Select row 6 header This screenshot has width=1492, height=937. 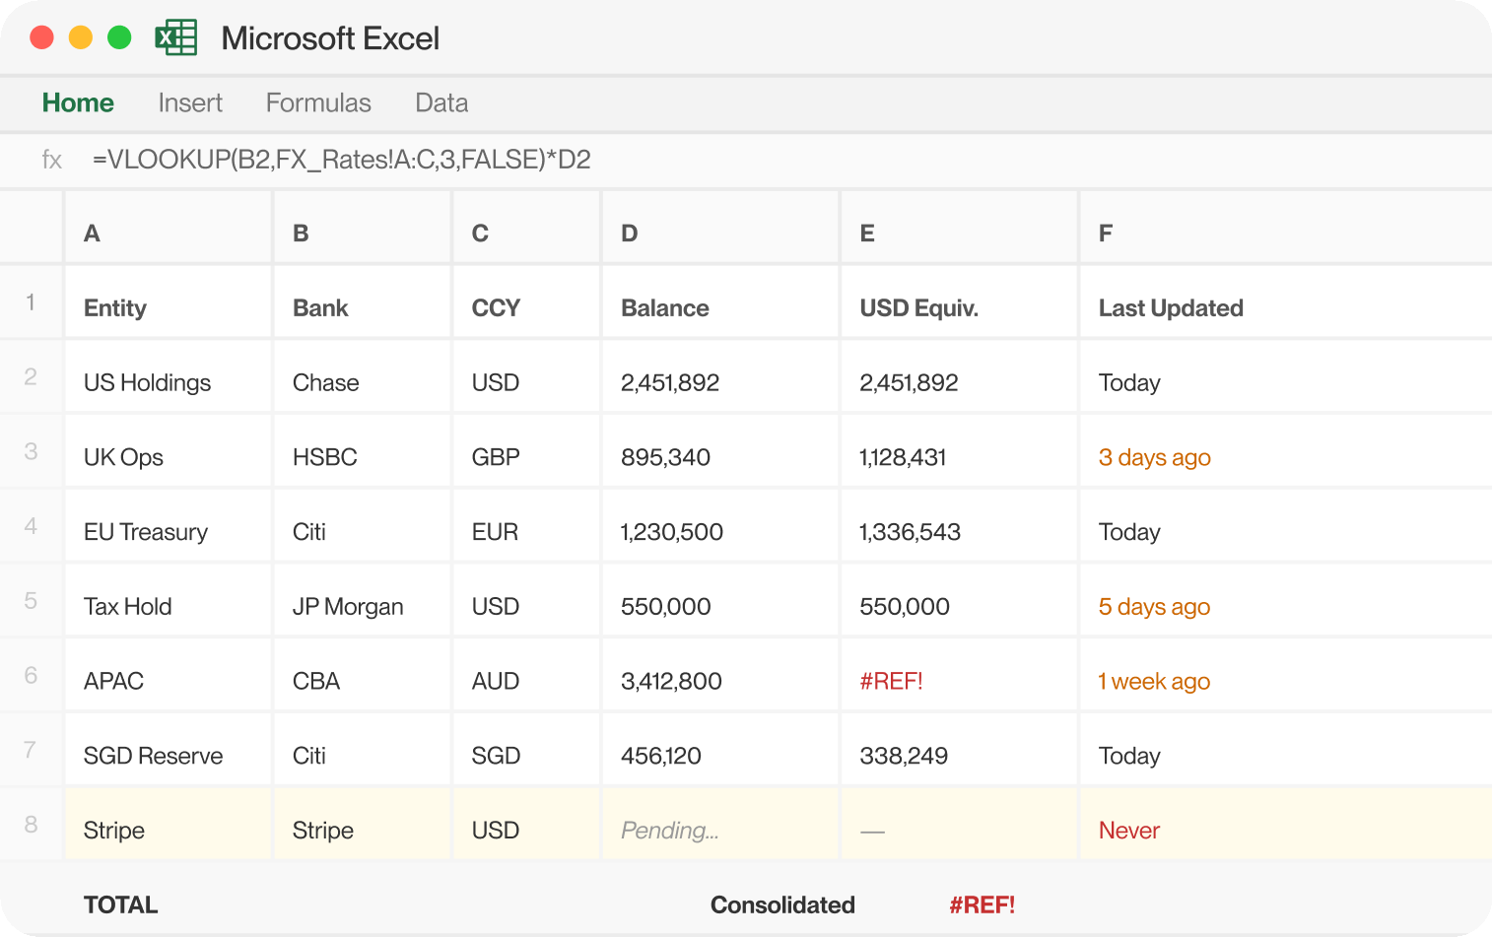[x=31, y=675]
